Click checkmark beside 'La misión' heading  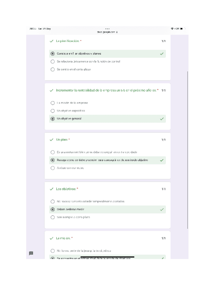[52, 238]
